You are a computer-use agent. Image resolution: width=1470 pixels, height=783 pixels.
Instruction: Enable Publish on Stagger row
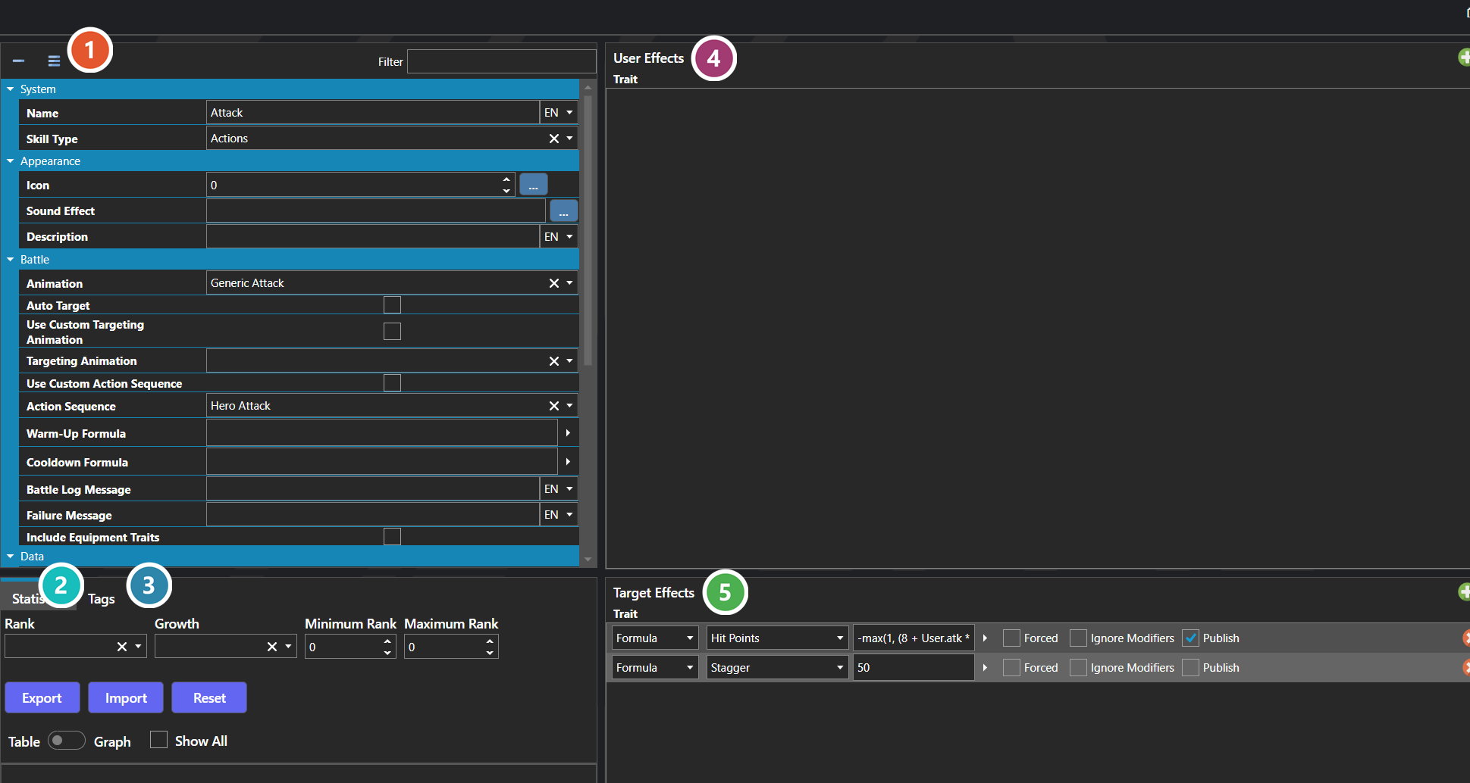tap(1190, 667)
